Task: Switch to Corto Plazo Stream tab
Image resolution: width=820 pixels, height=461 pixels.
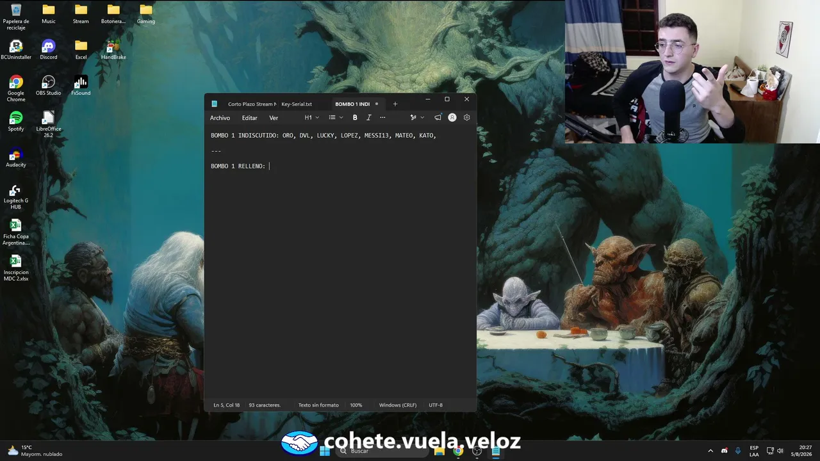Action: point(251,104)
